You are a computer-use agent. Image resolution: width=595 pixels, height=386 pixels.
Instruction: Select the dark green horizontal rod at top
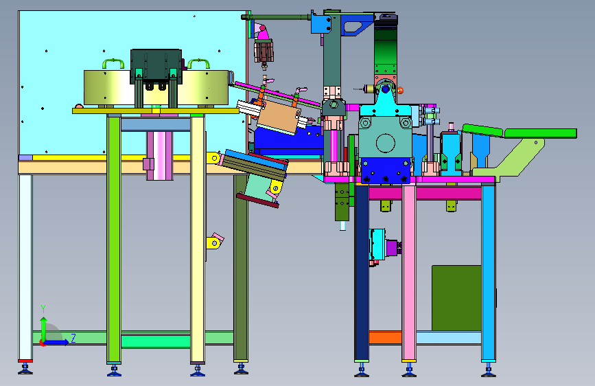tap(277, 16)
